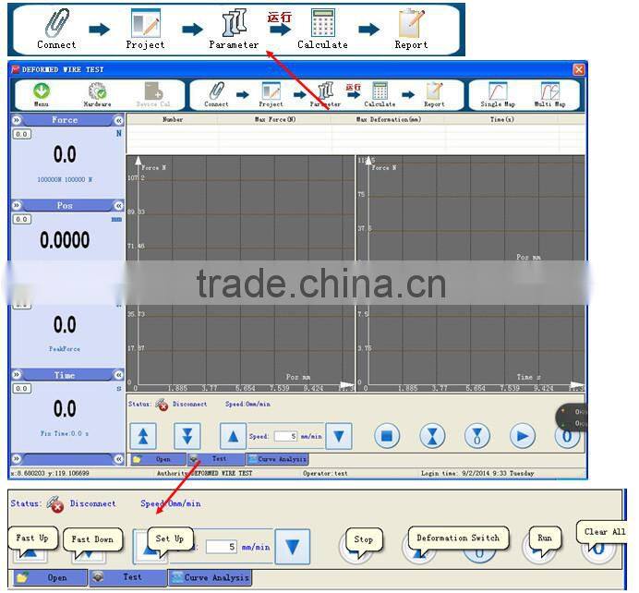The width and height of the screenshot is (639, 593).
Task: Open Parameter in the window's workflow toolbar
Action: [326, 91]
